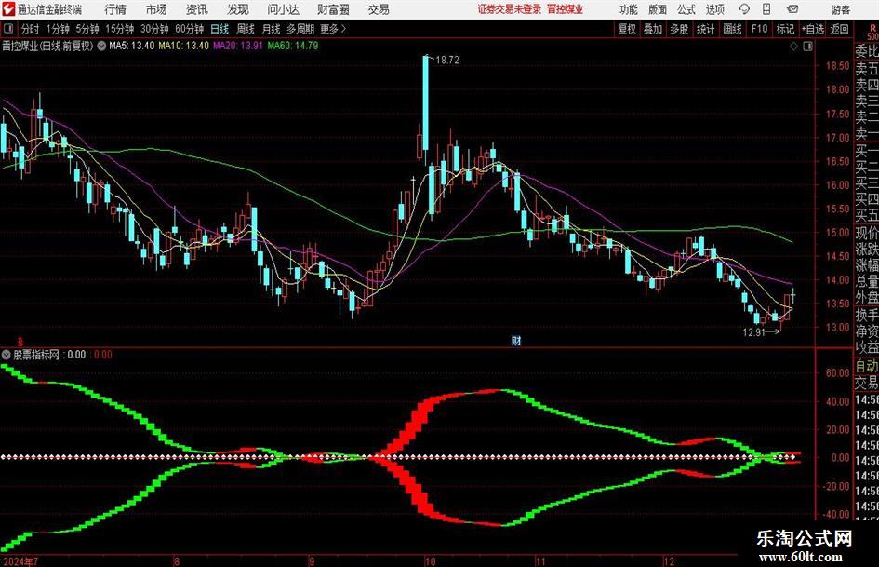
Task: Click the 返回 back button
Action: pyautogui.click(x=839, y=29)
